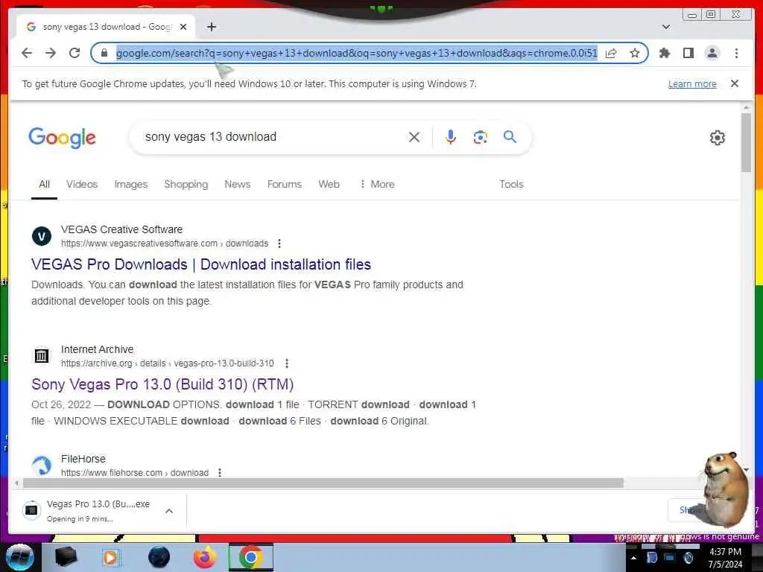Screen dimensions: 763x572
Task: Open options for vegascreativesoftware result
Action: [x=279, y=244]
